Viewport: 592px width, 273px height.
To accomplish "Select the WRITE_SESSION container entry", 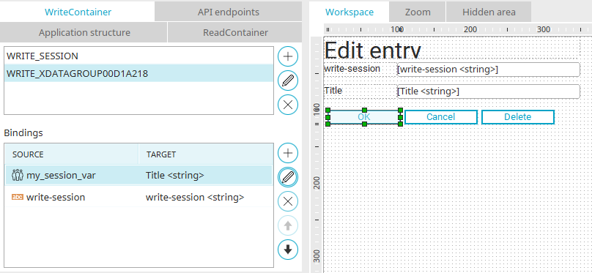I will [x=138, y=56].
